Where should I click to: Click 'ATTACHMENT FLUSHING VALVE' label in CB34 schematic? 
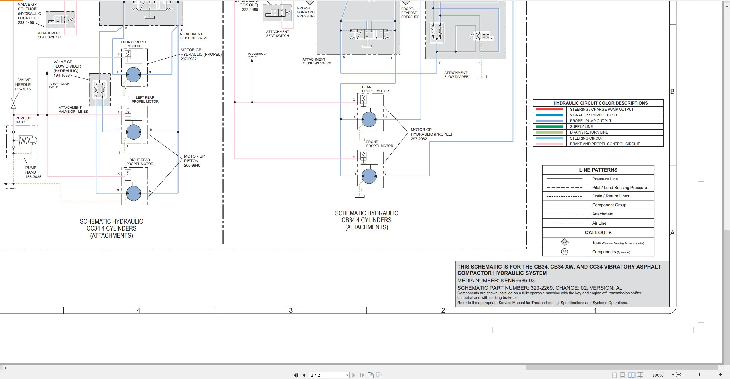(x=317, y=61)
